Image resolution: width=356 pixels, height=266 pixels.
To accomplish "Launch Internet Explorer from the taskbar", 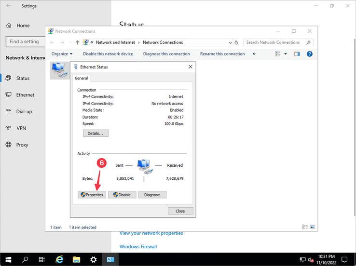I will click(x=60, y=259).
